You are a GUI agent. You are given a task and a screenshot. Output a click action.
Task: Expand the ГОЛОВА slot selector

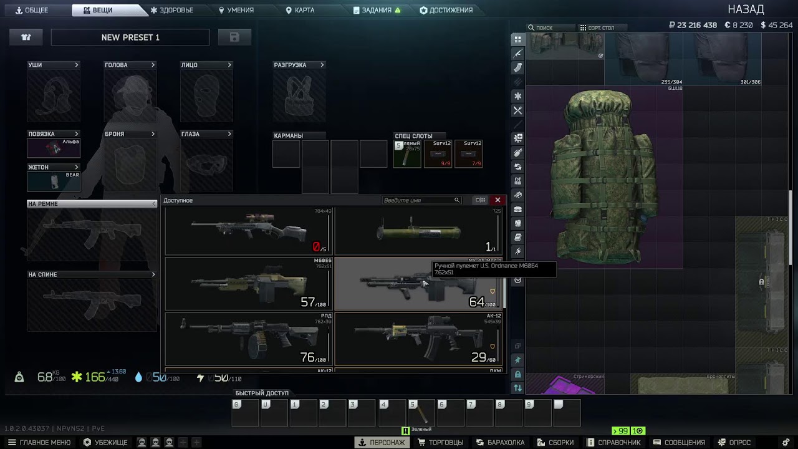point(153,65)
